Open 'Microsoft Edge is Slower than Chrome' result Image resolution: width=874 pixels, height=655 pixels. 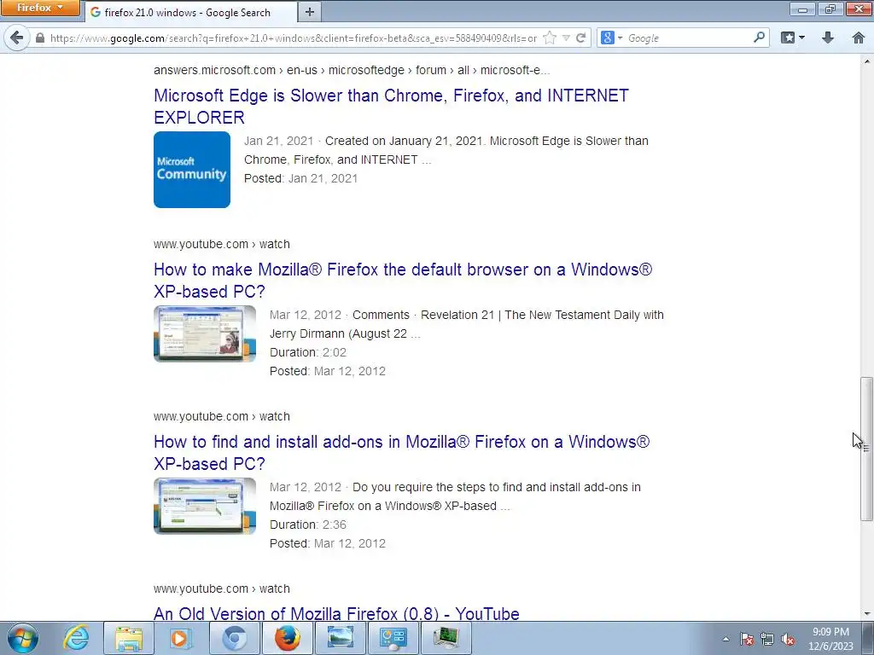391,107
